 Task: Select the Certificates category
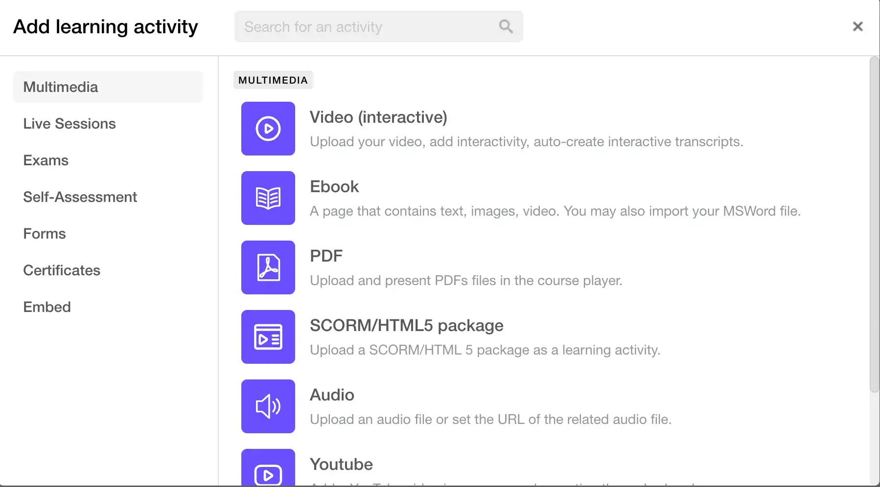(61, 270)
